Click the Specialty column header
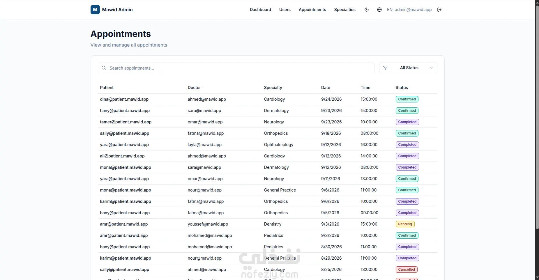539x280 pixels. point(273,88)
